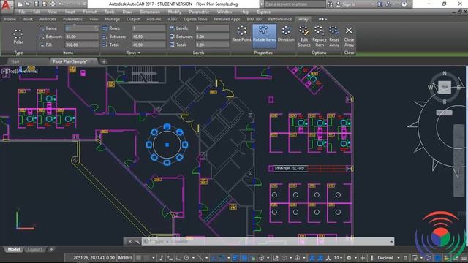Click the Save As icon in quick access toolbar
Image resolution: width=468 pixels, height=263 pixels.
click(x=44, y=4)
